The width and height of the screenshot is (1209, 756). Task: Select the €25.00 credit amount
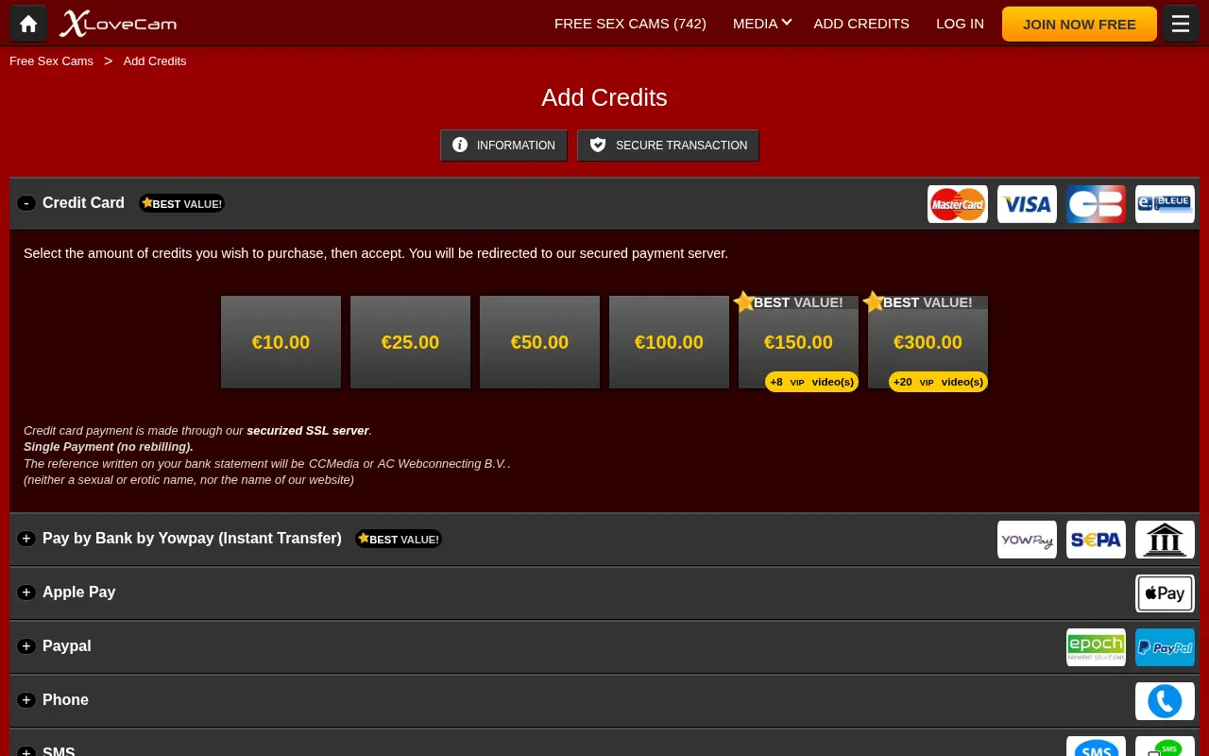pyautogui.click(x=410, y=342)
